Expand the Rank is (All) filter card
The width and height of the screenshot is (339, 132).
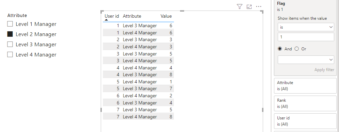click(305, 103)
